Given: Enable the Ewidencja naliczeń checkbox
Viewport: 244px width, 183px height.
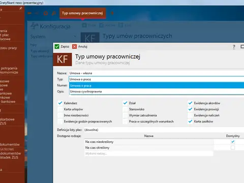Looking at the screenshot, I should click(x=190, y=115).
